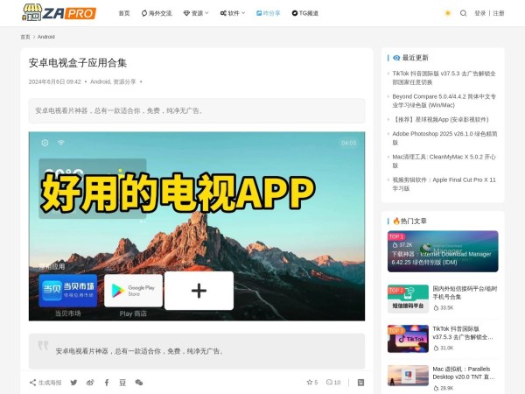
Task: Toggle the light/dark theme sun icon
Action: pyautogui.click(x=448, y=13)
